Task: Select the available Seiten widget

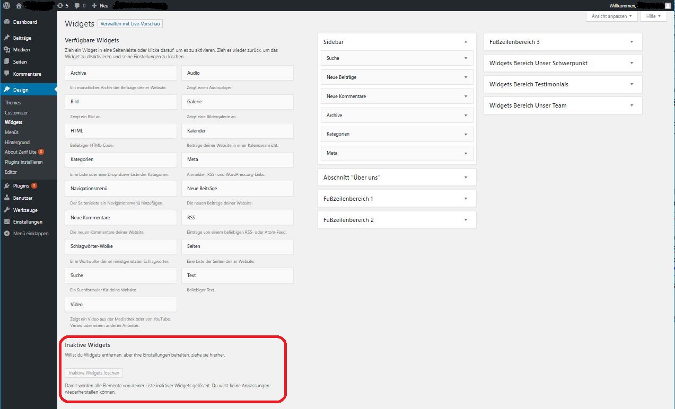Action: point(238,246)
